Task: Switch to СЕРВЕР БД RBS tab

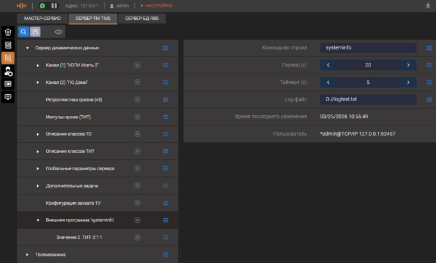Action: pyautogui.click(x=142, y=19)
